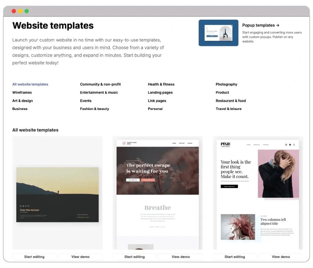View demo of the Norther Spa template
The width and height of the screenshot is (313, 268).
click(x=181, y=257)
